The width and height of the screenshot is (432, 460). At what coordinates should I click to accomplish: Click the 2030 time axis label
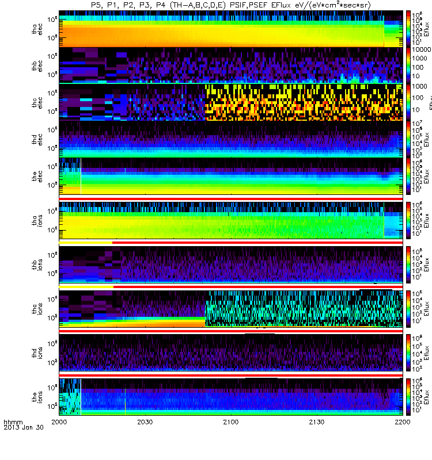[145, 422]
